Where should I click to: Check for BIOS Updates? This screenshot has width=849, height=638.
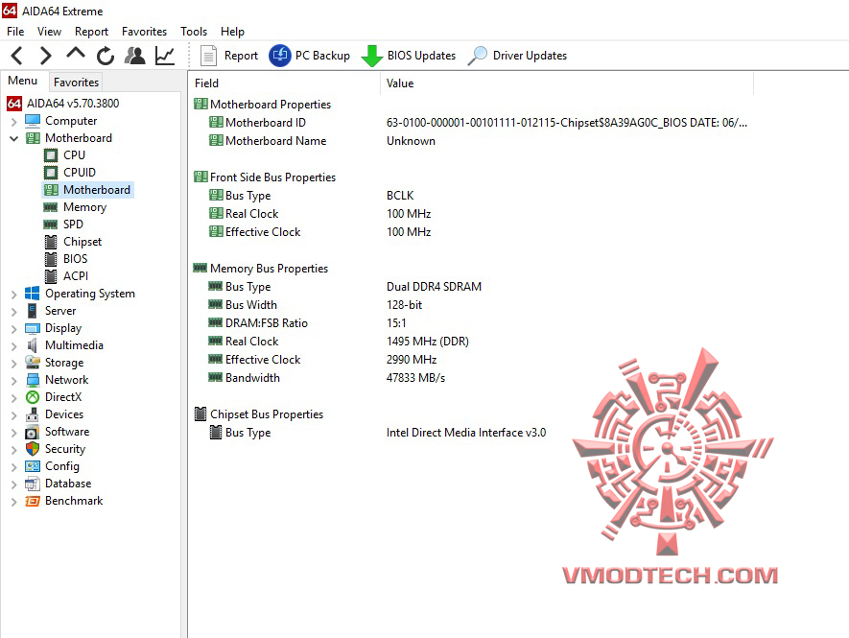coord(409,56)
